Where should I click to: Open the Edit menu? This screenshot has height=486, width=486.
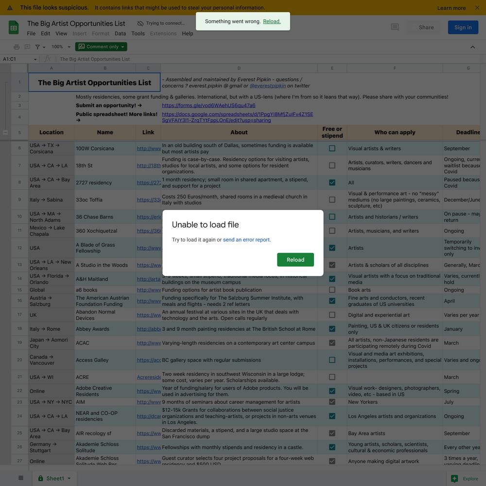pos(46,34)
